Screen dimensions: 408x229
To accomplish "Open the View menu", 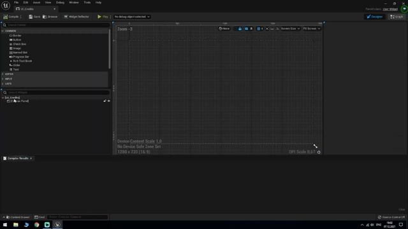I will pyautogui.click(x=48, y=3).
